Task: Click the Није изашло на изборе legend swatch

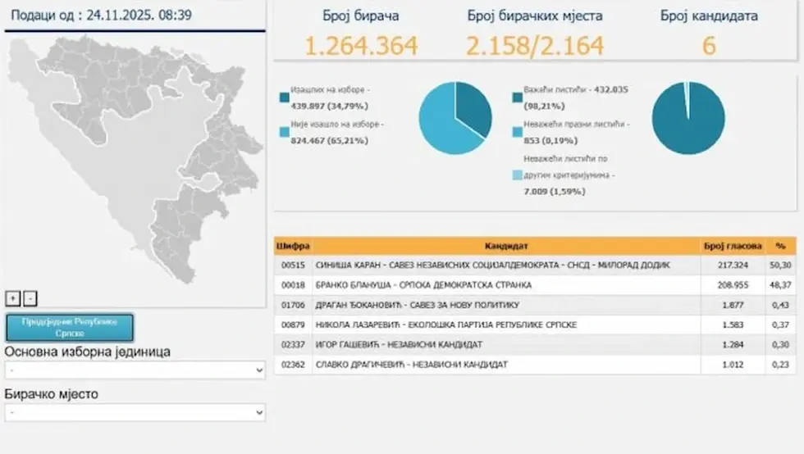Action: point(284,131)
